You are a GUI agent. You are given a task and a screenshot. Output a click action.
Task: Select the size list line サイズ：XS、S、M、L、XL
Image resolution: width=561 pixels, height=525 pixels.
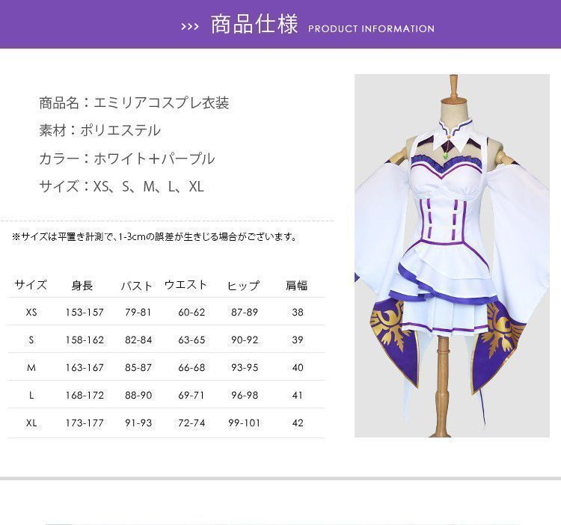click(122, 186)
